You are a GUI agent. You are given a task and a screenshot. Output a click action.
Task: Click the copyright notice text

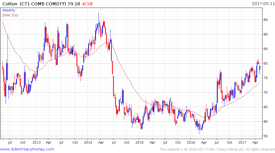tap(217, 149)
